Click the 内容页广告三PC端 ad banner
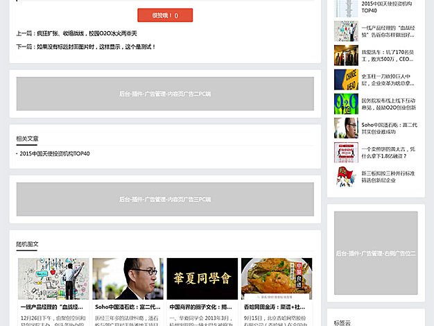The height and width of the screenshot is (326, 434). pos(165,199)
